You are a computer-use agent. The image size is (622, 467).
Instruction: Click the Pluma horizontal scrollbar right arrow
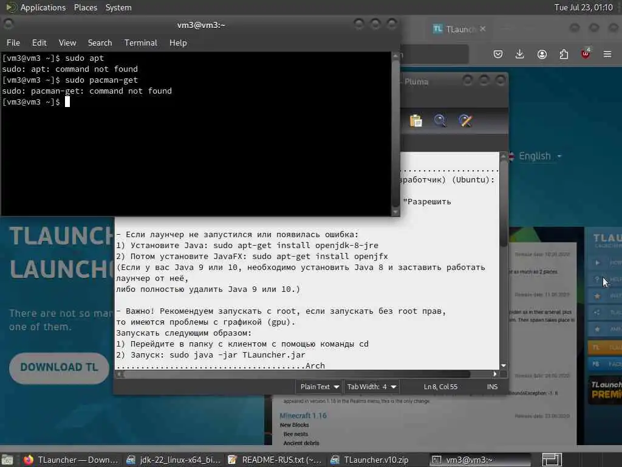(494, 374)
